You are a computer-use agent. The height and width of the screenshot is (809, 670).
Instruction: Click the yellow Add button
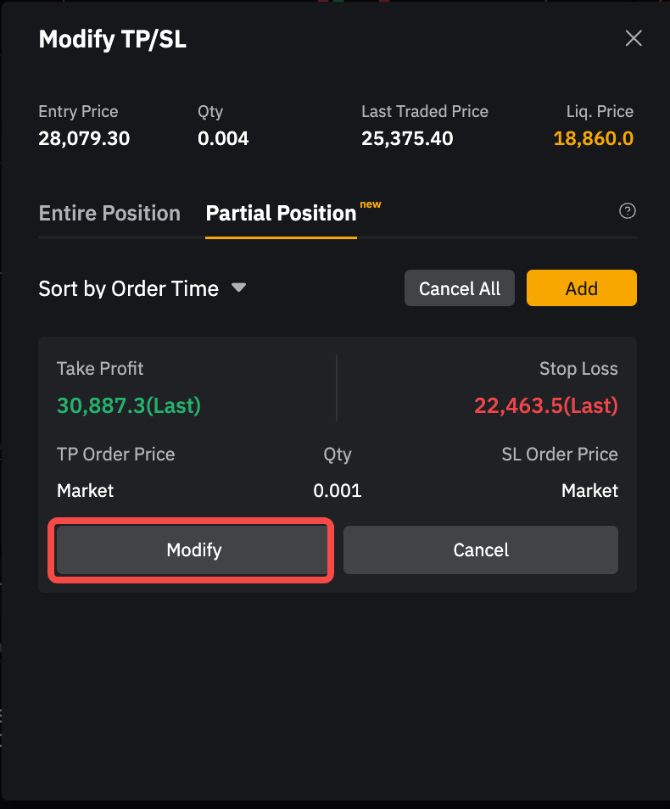click(581, 288)
